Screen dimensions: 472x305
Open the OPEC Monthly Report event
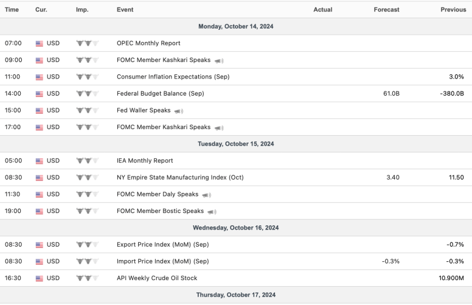coord(148,43)
